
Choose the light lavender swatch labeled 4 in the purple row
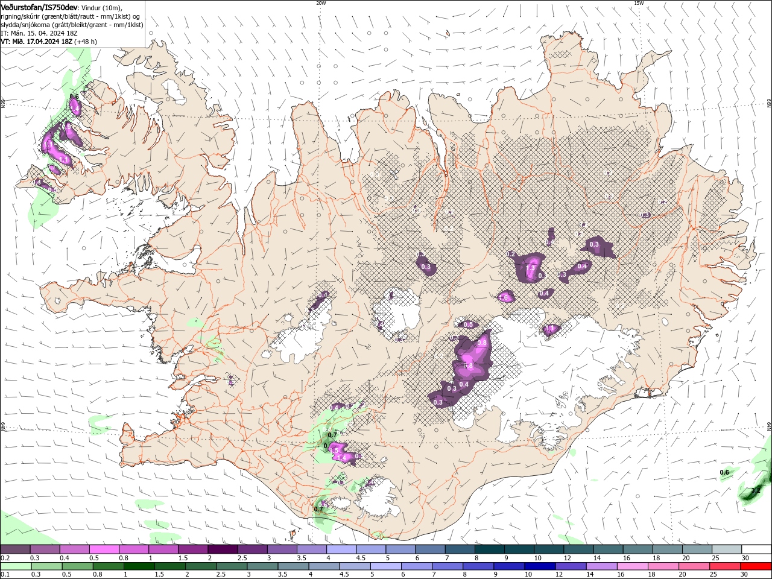pos(341,549)
